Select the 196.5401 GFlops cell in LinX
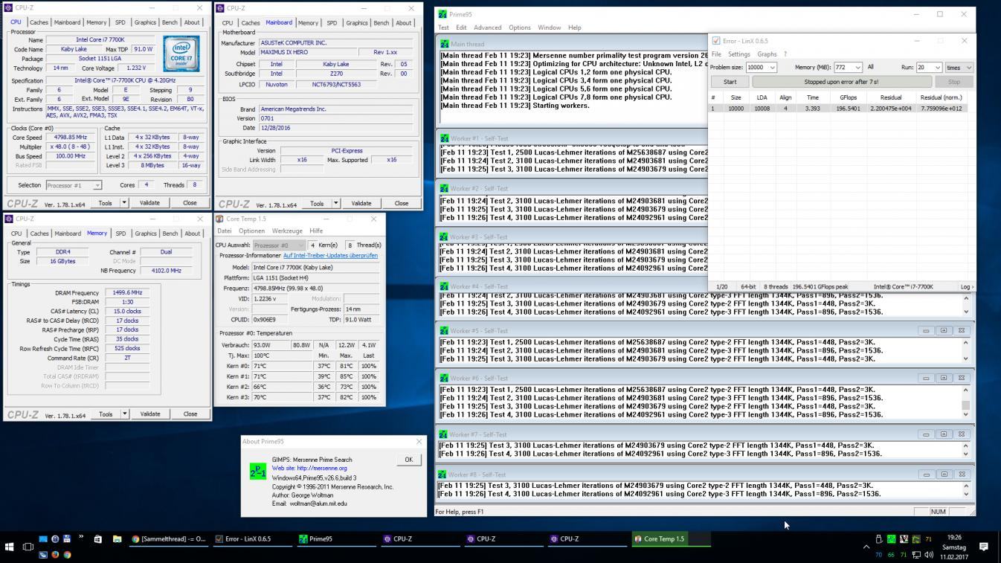Image resolution: width=1001 pixels, height=563 pixels. (x=848, y=109)
